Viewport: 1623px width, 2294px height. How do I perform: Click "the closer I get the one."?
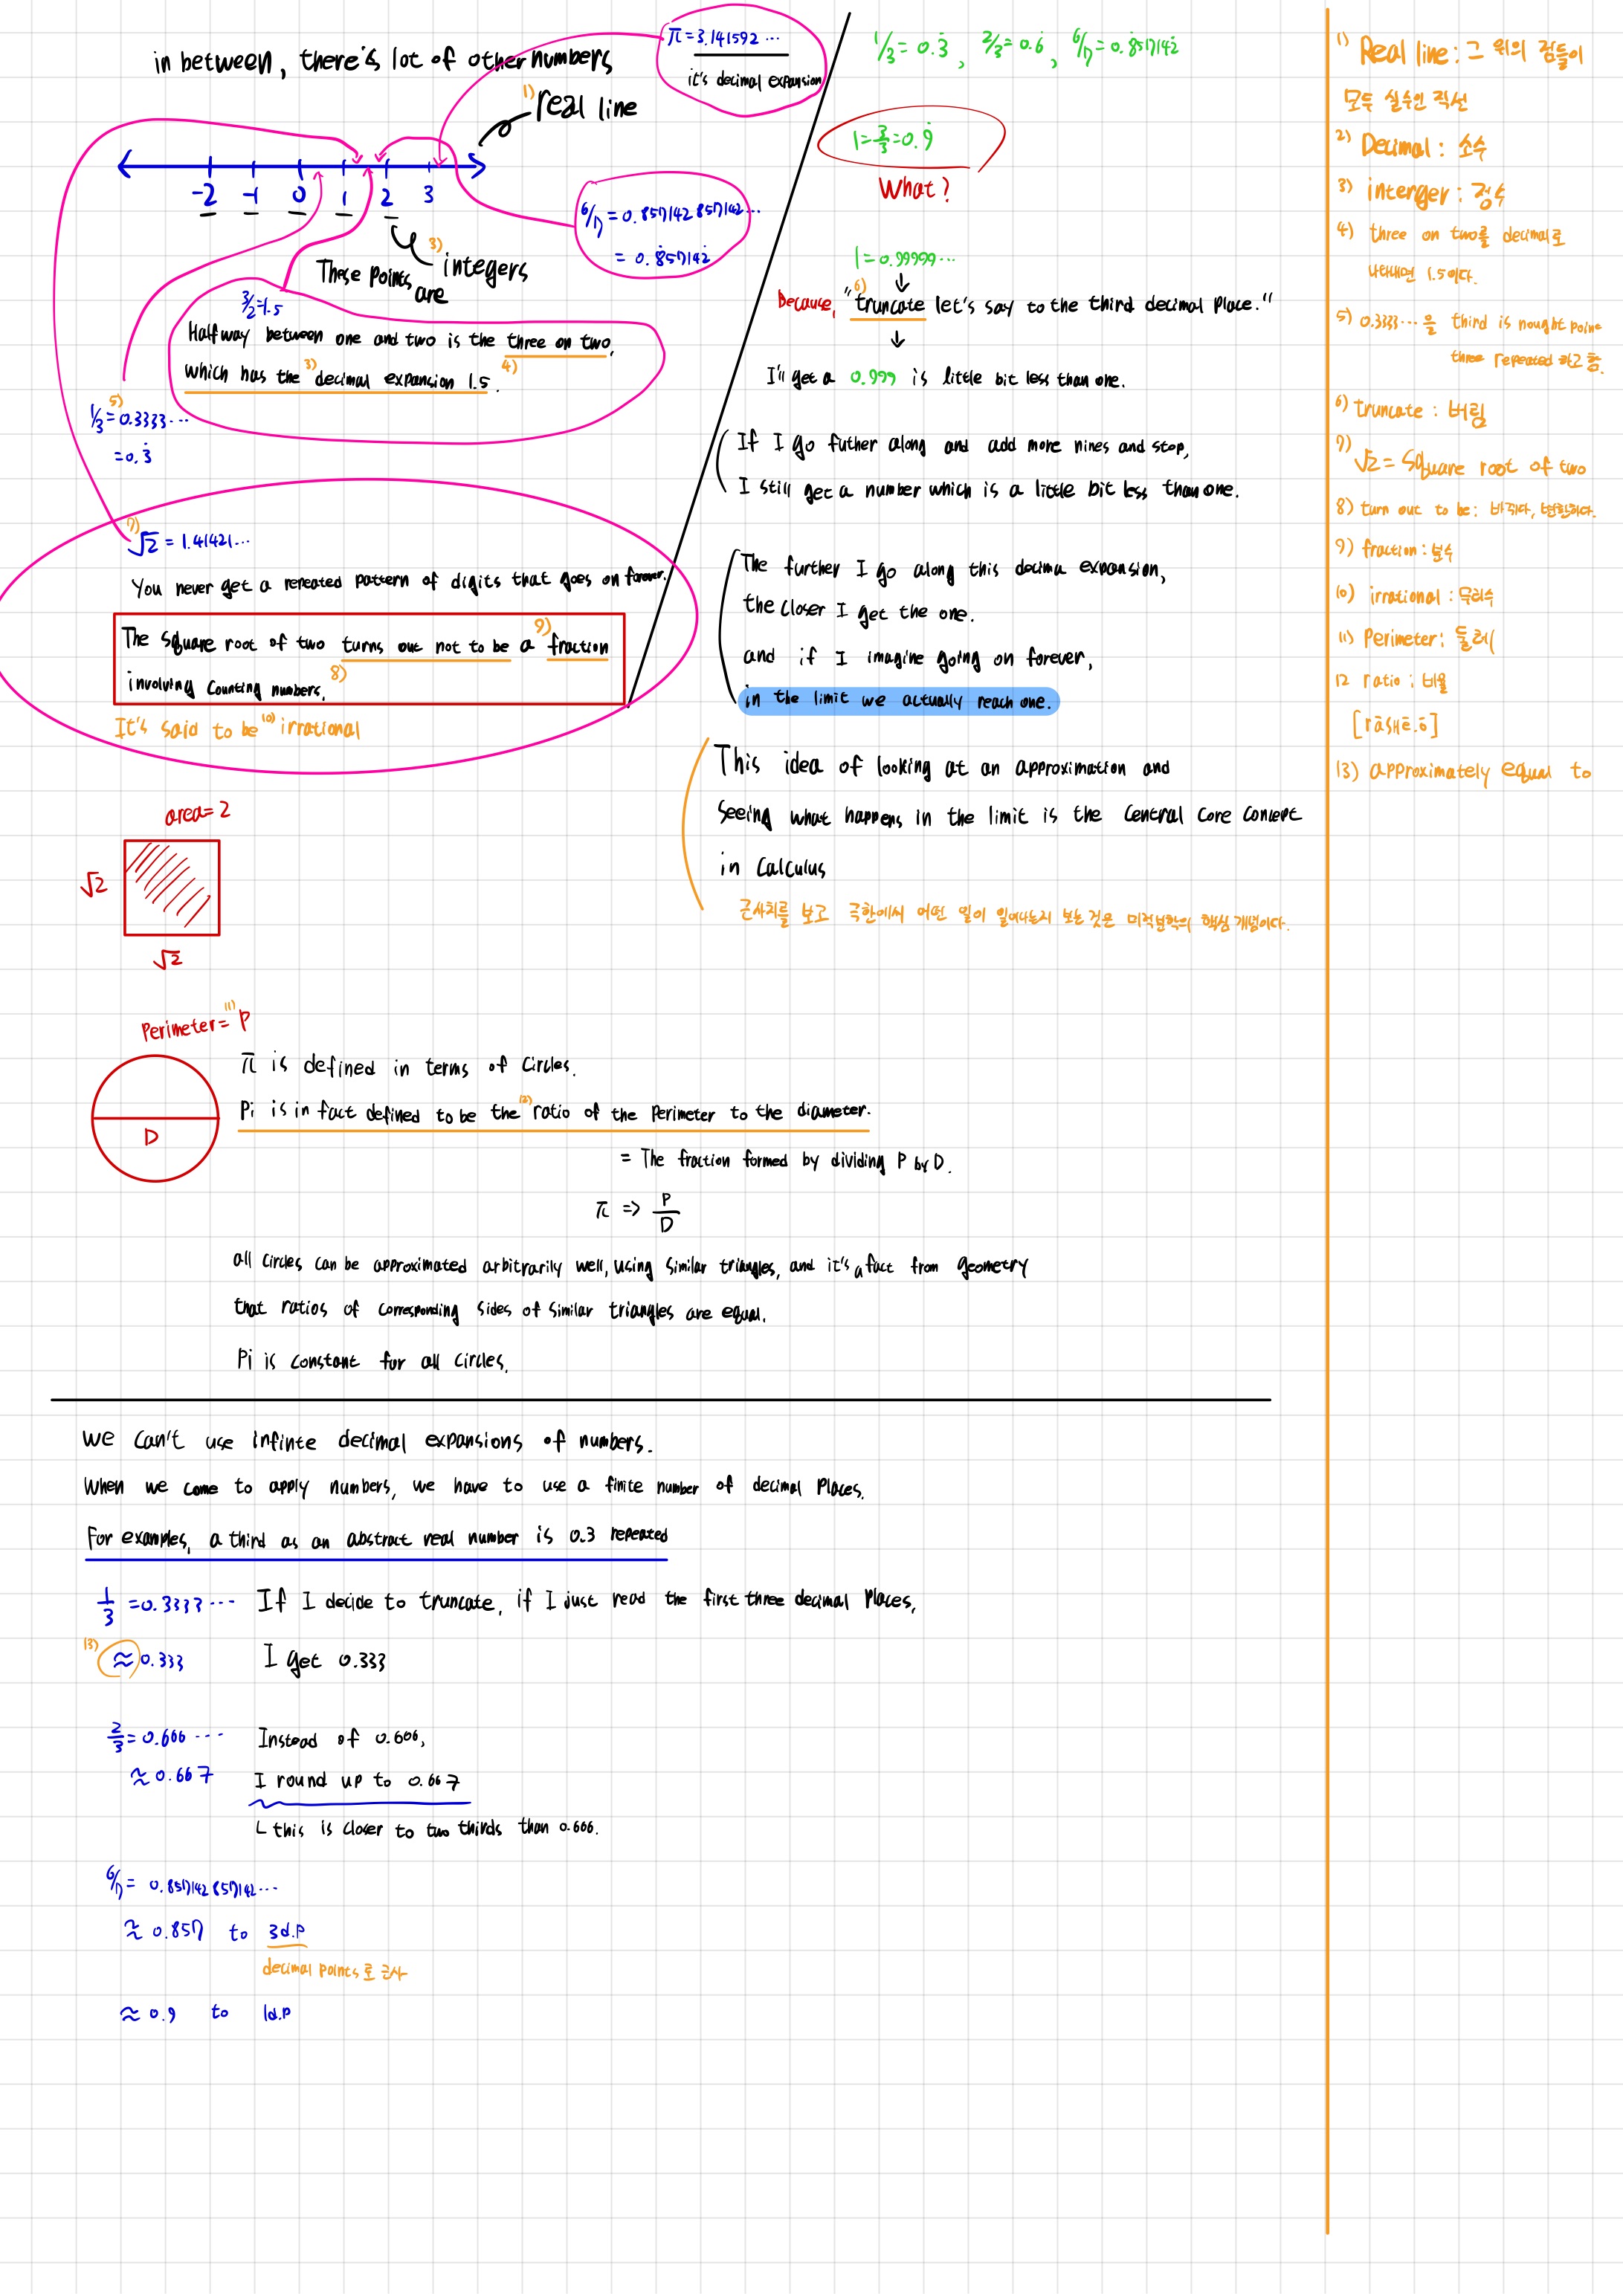pyautogui.click(x=859, y=610)
